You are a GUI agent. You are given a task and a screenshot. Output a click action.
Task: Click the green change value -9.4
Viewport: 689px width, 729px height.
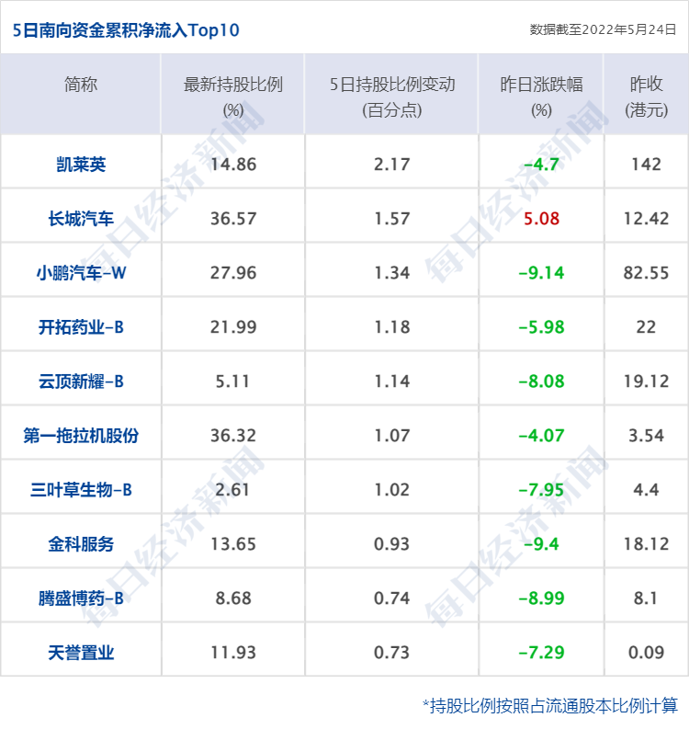(541, 544)
